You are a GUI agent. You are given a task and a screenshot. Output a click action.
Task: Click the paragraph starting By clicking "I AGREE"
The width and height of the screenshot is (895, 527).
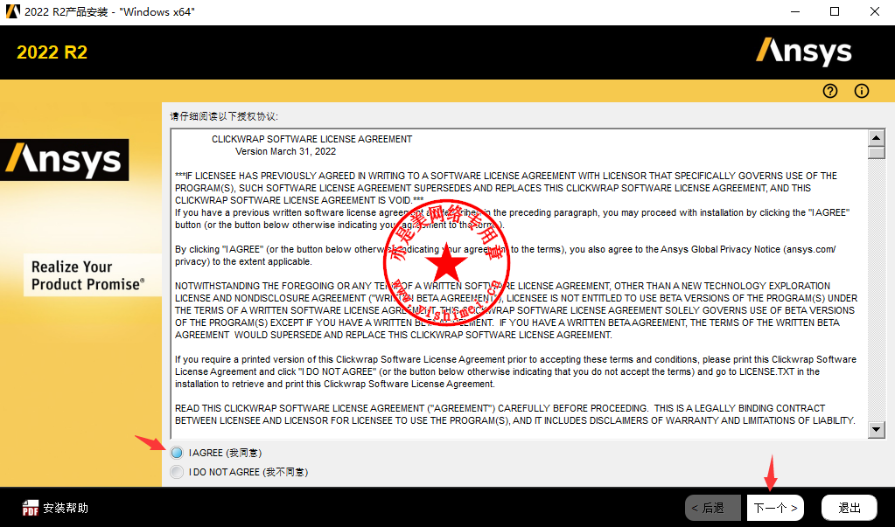click(x=505, y=255)
